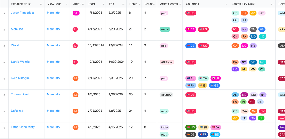
Task: Open States (US-Only) column options menu
Action: pos(272,4)
